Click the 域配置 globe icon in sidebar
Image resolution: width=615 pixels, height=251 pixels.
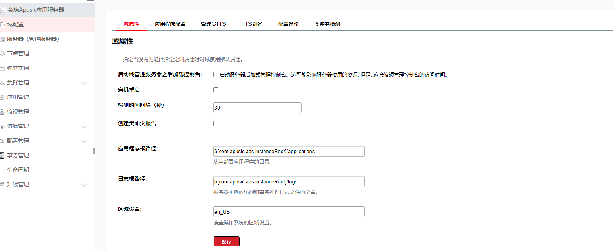pos(2,25)
